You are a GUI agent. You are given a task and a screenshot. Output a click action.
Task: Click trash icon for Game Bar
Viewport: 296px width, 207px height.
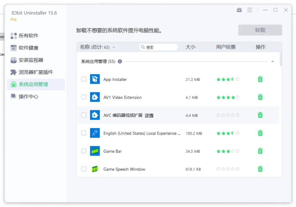pyautogui.click(x=260, y=151)
